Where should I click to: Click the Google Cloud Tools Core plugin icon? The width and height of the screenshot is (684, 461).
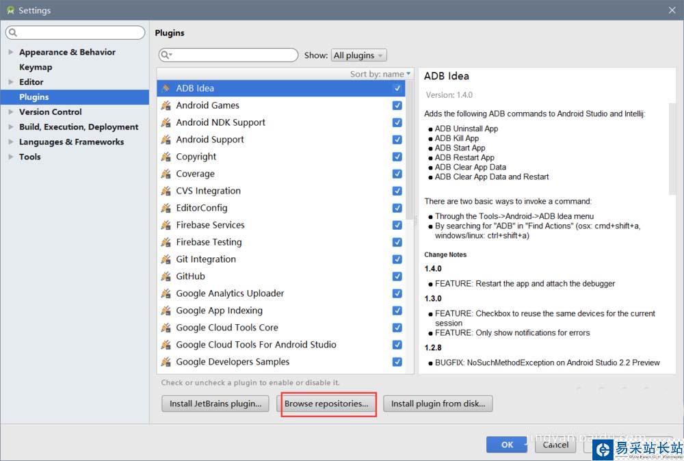click(166, 328)
